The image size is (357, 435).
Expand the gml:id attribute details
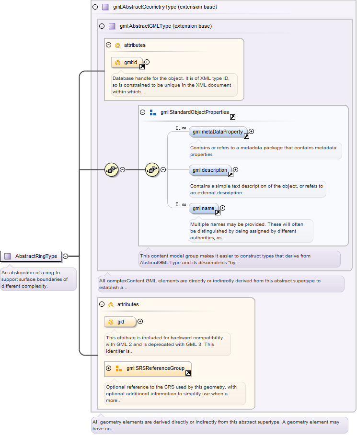pos(147,62)
